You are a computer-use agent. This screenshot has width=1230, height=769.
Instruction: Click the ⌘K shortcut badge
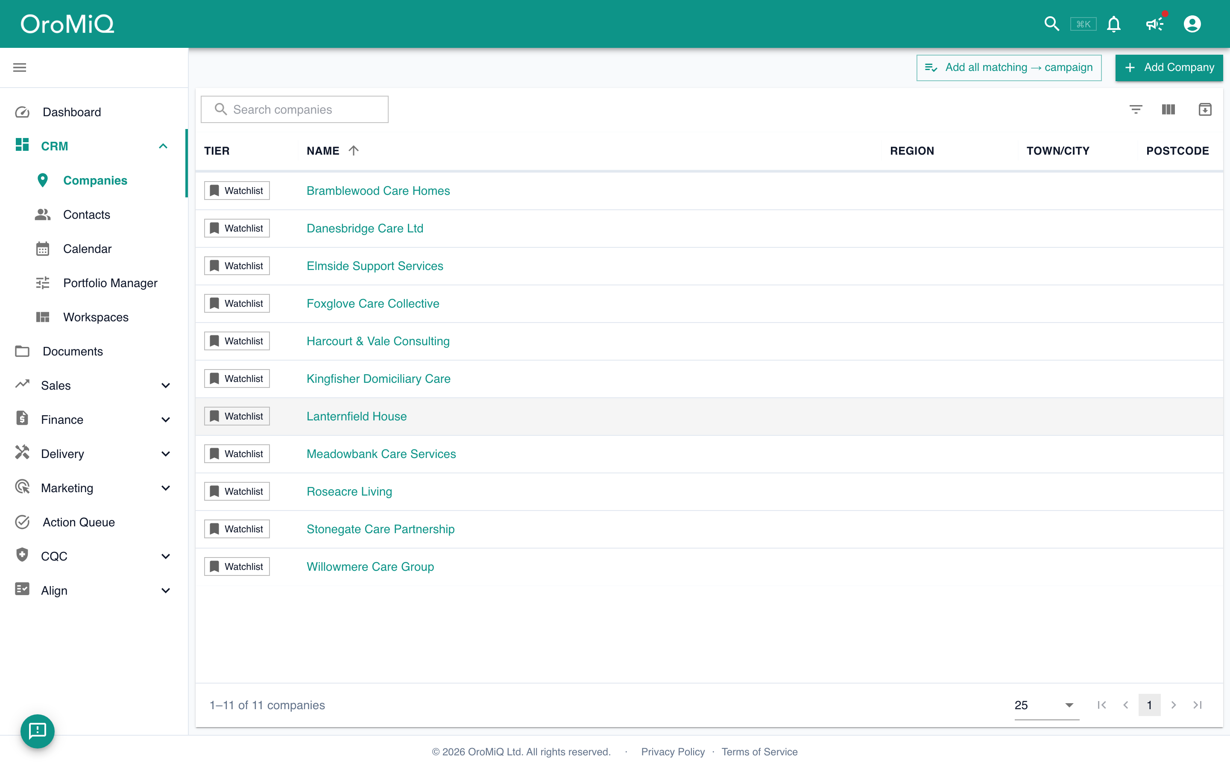click(1083, 24)
